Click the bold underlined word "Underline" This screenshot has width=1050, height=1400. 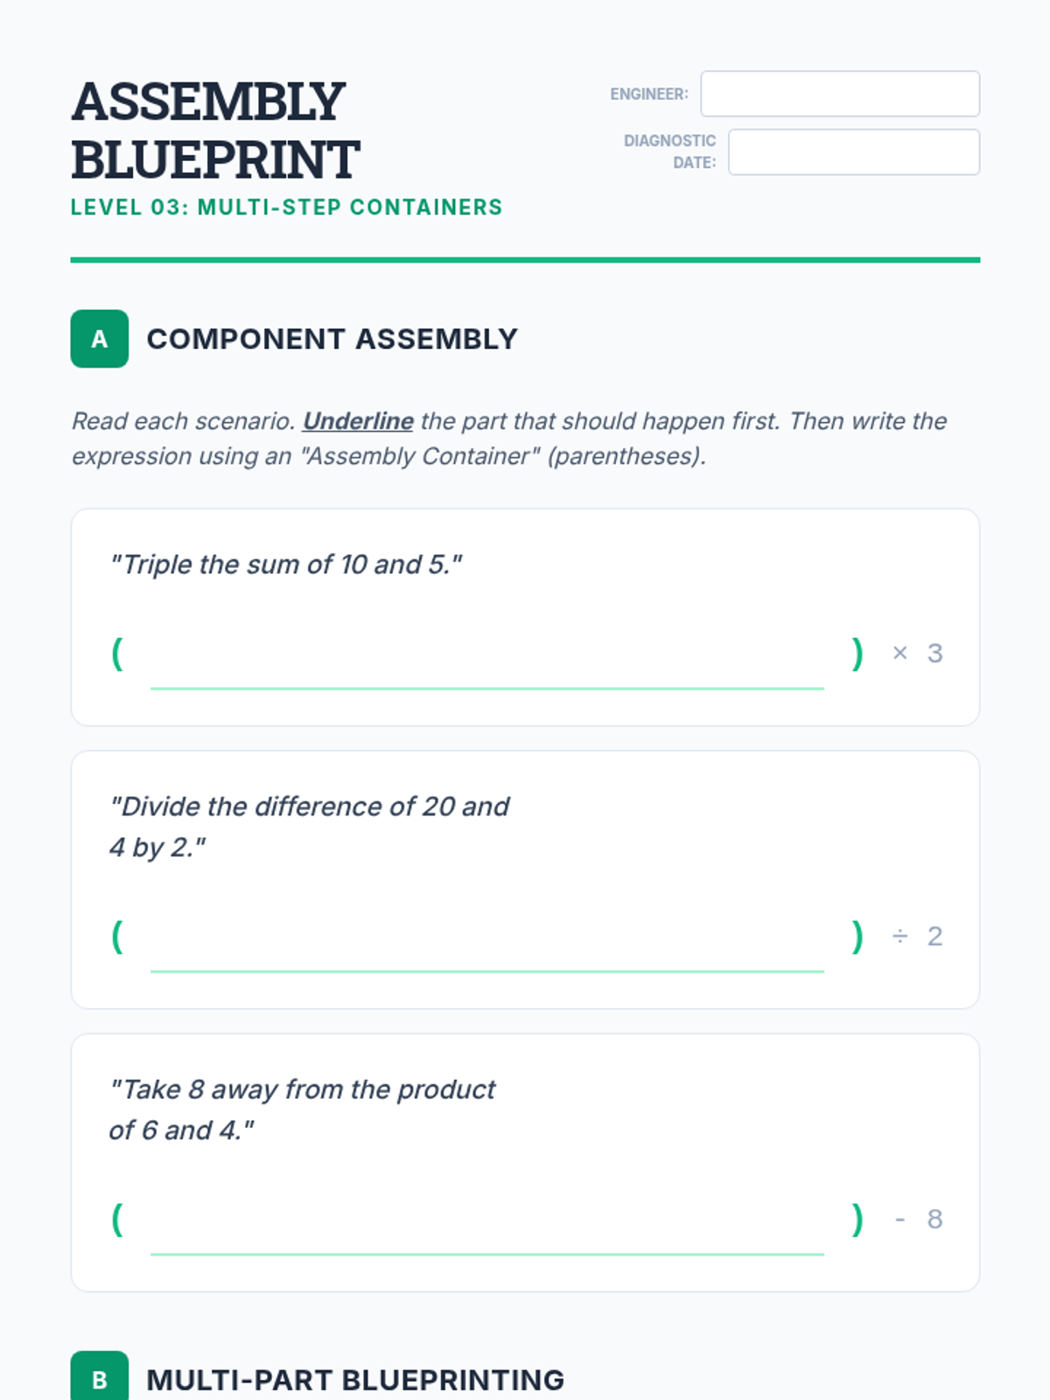pyautogui.click(x=358, y=421)
